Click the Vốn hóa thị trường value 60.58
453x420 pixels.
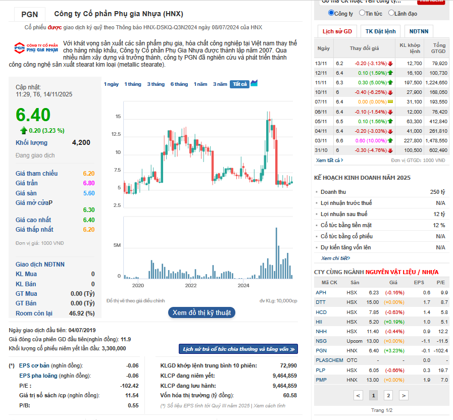click(290, 395)
